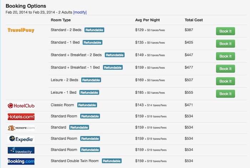The height and width of the screenshot is (168, 250).
Task: Book the Standard 2 Beds $387 room
Action: pos(225,31)
